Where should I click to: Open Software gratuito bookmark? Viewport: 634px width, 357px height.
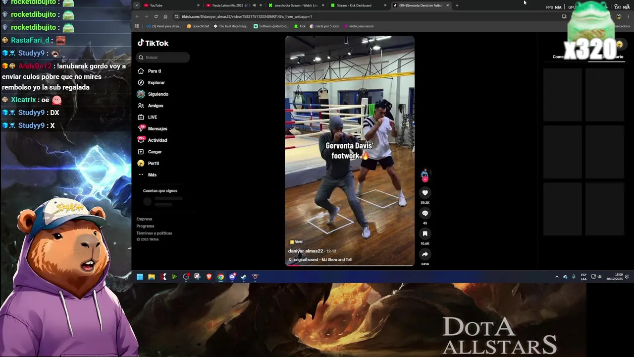coord(271,26)
